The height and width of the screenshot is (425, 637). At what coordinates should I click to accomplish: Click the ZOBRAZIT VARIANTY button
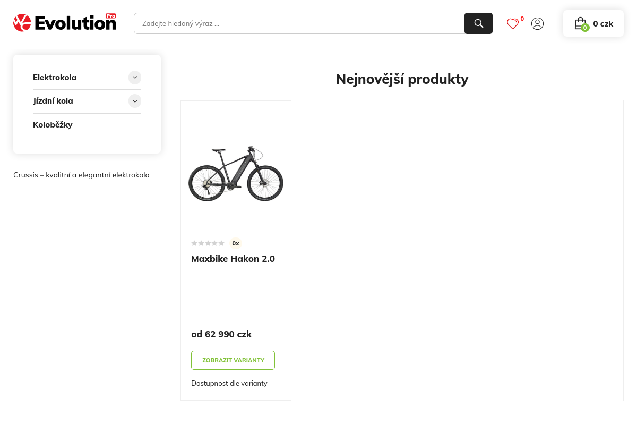(x=233, y=360)
